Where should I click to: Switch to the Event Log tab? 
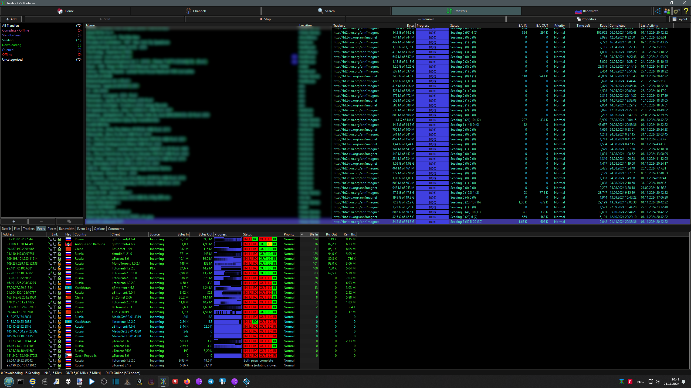click(84, 229)
